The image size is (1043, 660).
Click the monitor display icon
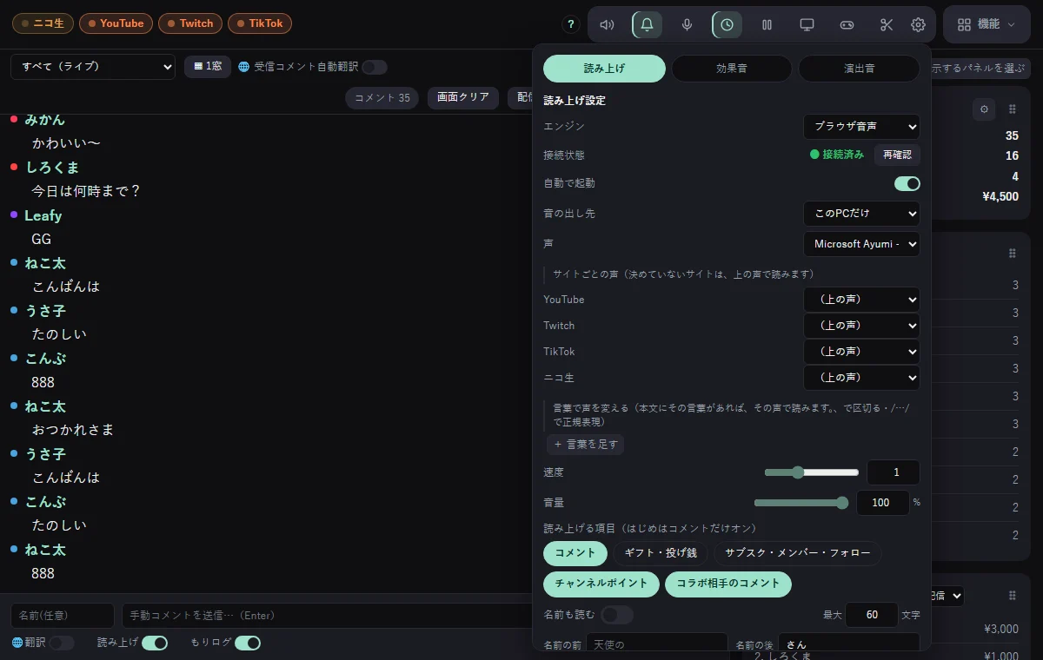pos(807,24)
